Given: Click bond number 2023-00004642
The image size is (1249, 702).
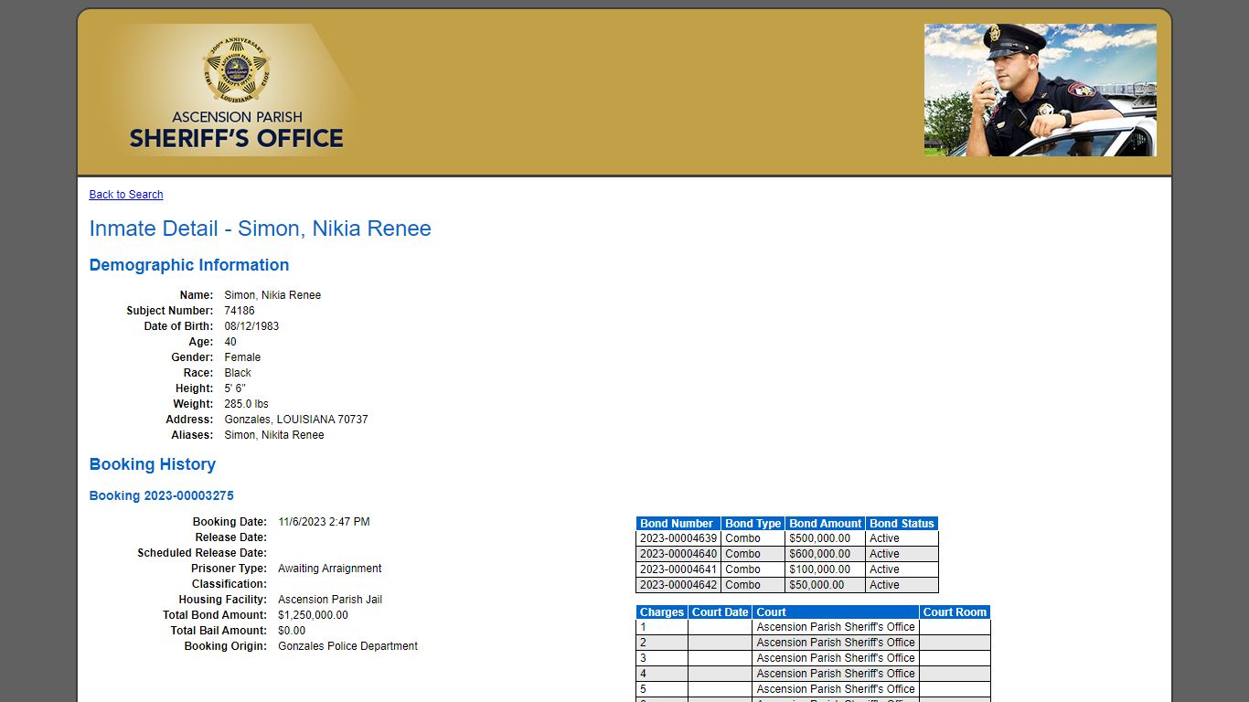Looking at the screenshot, I should click(678, 585).
